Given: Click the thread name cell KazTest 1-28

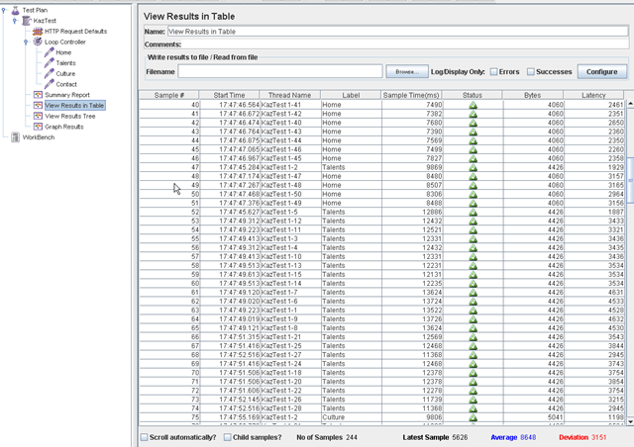Looking at the screenshot, I should point(290,408).
